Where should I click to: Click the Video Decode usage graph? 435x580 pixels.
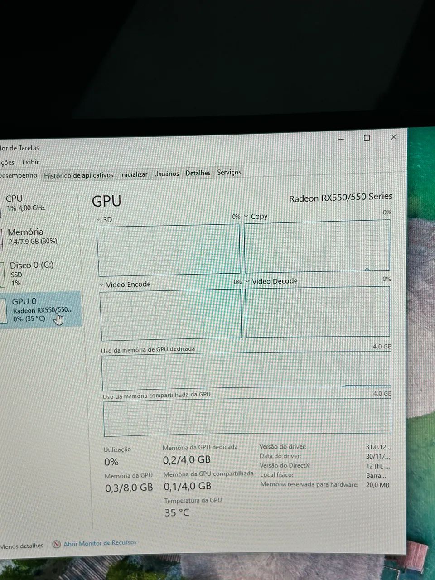coord(318,312)
